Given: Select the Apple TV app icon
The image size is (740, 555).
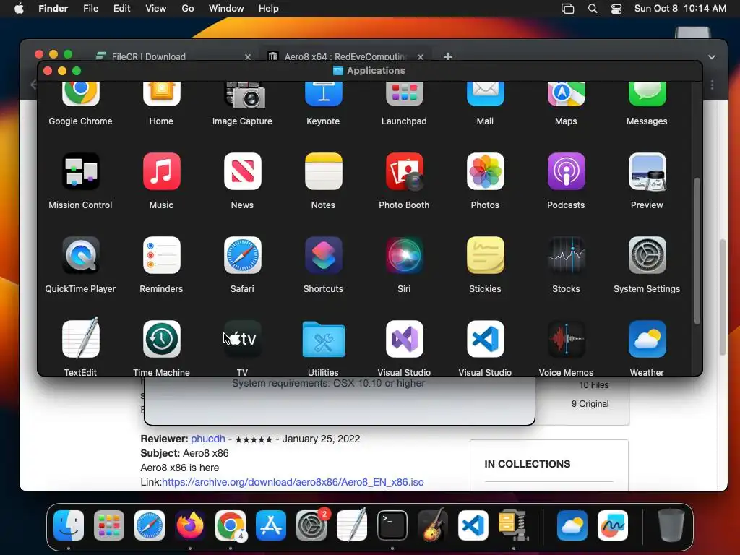Looking at the screenshot, I should point(243,339).
